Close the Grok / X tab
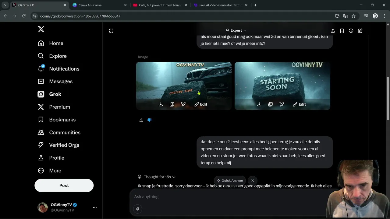 65,5
